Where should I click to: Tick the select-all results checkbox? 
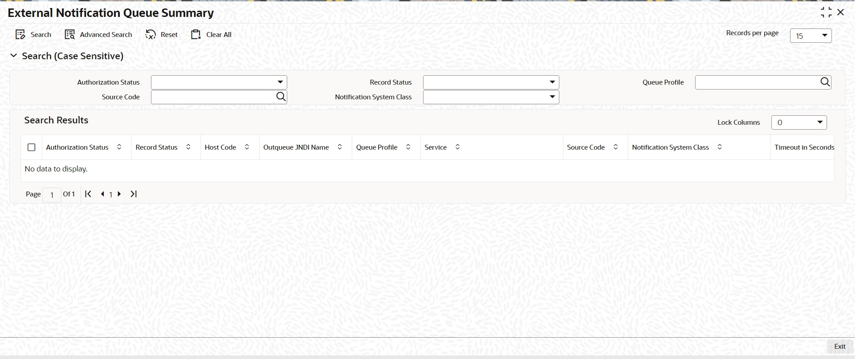point(31,147)
